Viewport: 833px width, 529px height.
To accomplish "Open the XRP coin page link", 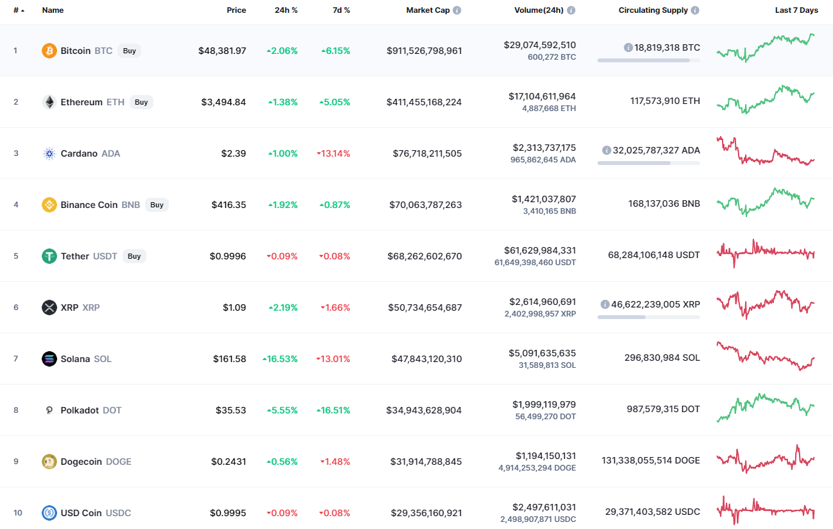I will click(80, 308).
